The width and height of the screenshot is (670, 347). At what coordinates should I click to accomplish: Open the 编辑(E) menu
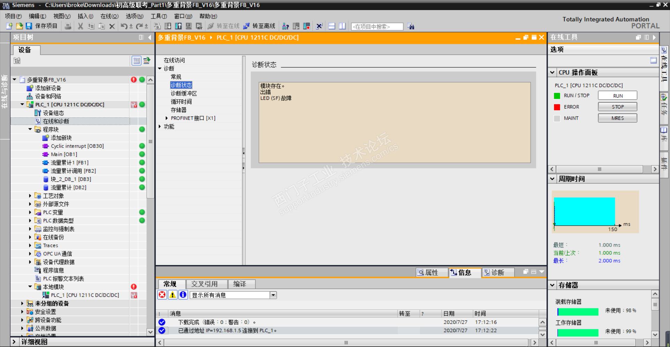tap(37, 16)
